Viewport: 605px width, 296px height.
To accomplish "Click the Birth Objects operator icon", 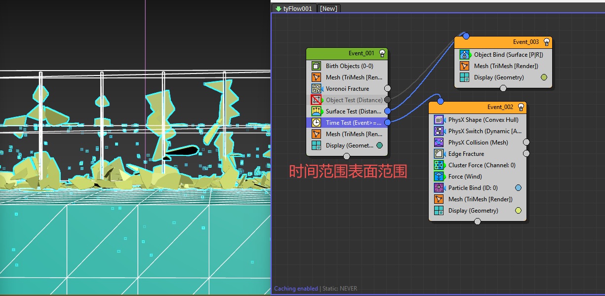I will pos(317,66).
